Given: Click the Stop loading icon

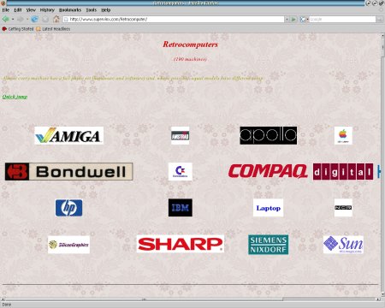Looking at the screenshot, I should pos(45,19).
